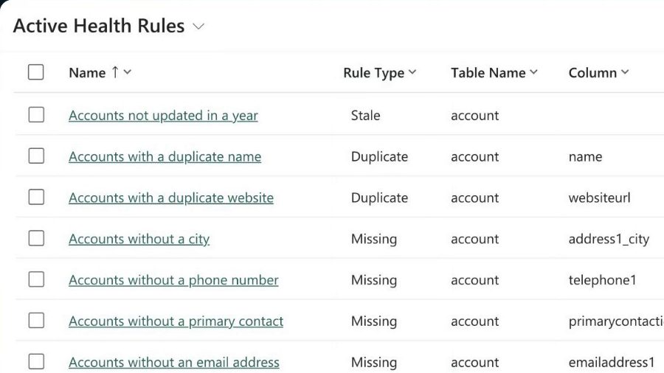Click the ascending sort arrow beside Name
The image size is (664, 373).
click(x=115, y=72)
